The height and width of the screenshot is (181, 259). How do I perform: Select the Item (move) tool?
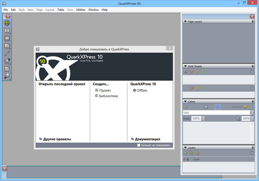tap(7, 23)
